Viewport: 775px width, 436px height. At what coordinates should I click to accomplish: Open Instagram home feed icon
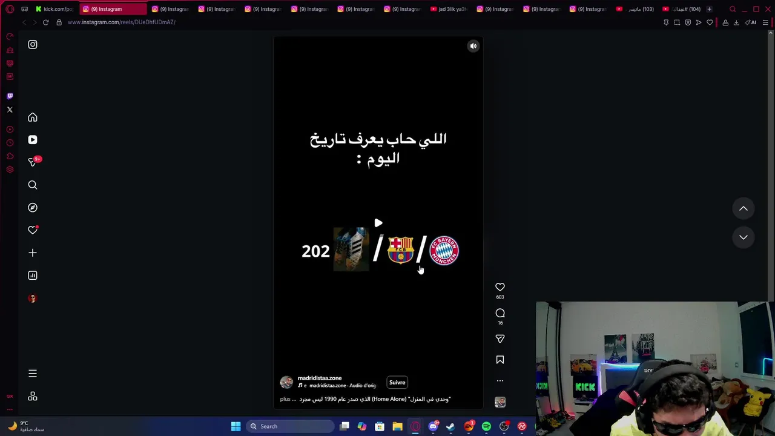(33, 117)
